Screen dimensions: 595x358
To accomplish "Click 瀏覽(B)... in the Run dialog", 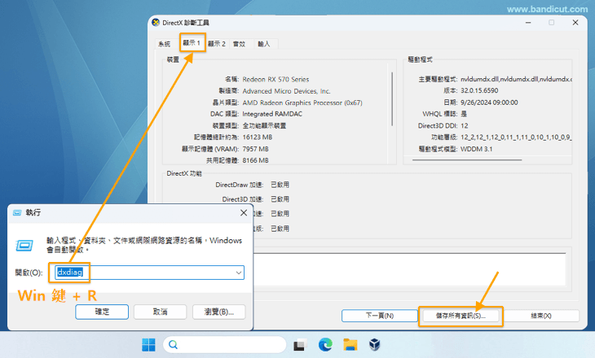I will point(219,312).
